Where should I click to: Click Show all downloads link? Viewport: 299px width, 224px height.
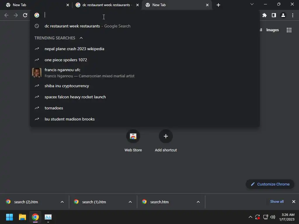[x=277, y=202]
